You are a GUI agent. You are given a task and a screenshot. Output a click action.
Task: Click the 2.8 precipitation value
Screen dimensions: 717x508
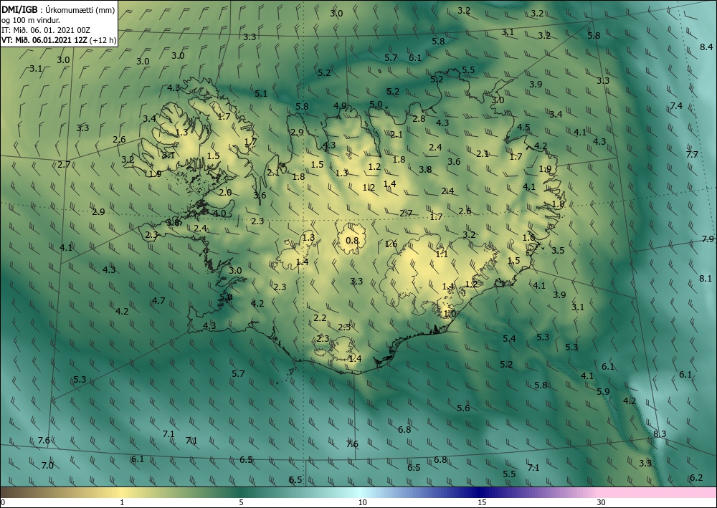tap(419, 119)
